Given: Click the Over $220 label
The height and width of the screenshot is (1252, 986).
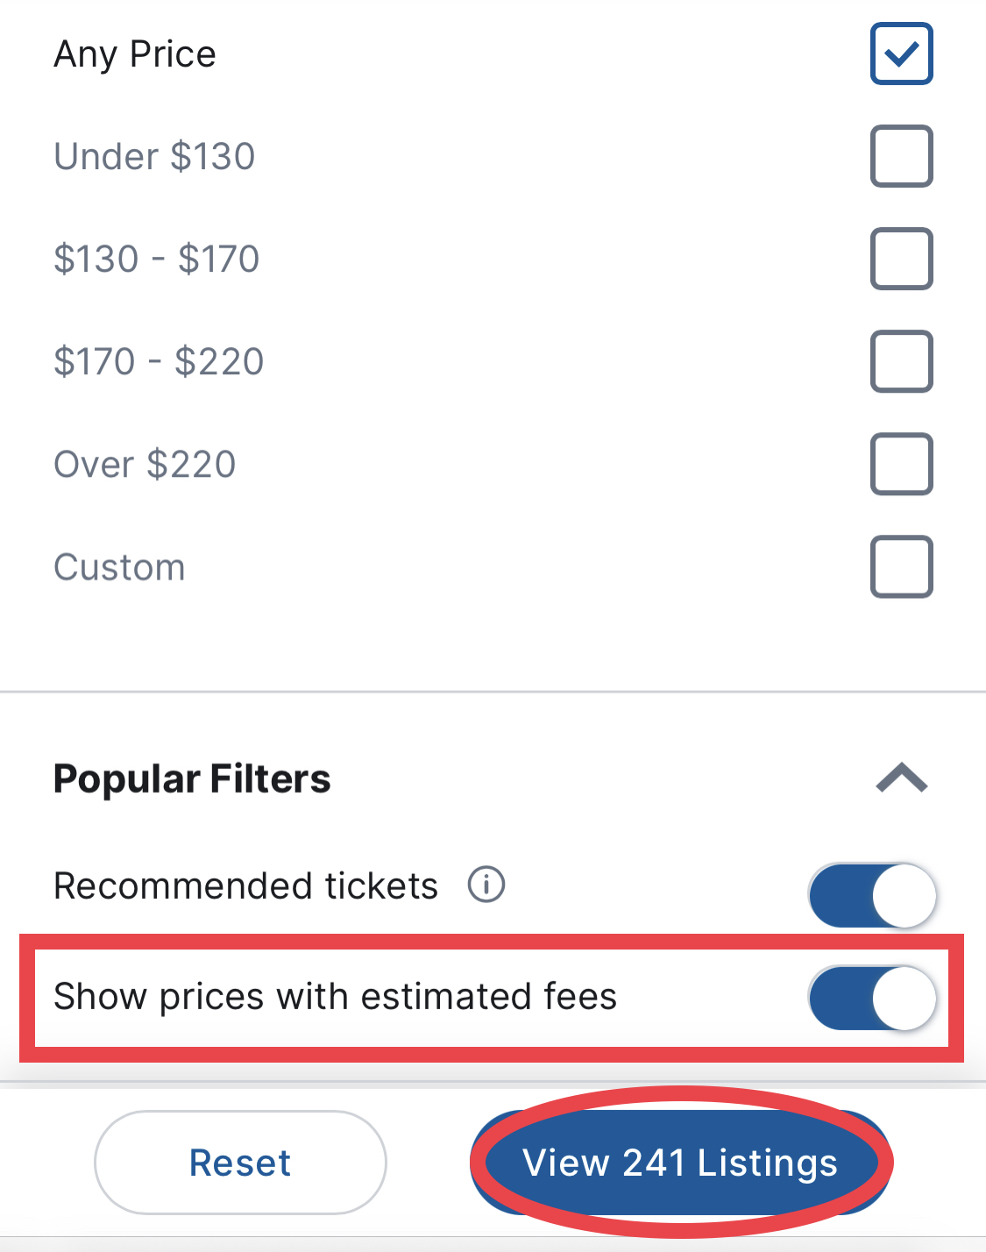Looking at the screenshot, I should 145,464.
